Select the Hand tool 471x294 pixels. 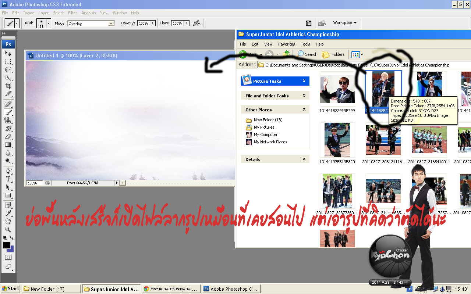8,222
